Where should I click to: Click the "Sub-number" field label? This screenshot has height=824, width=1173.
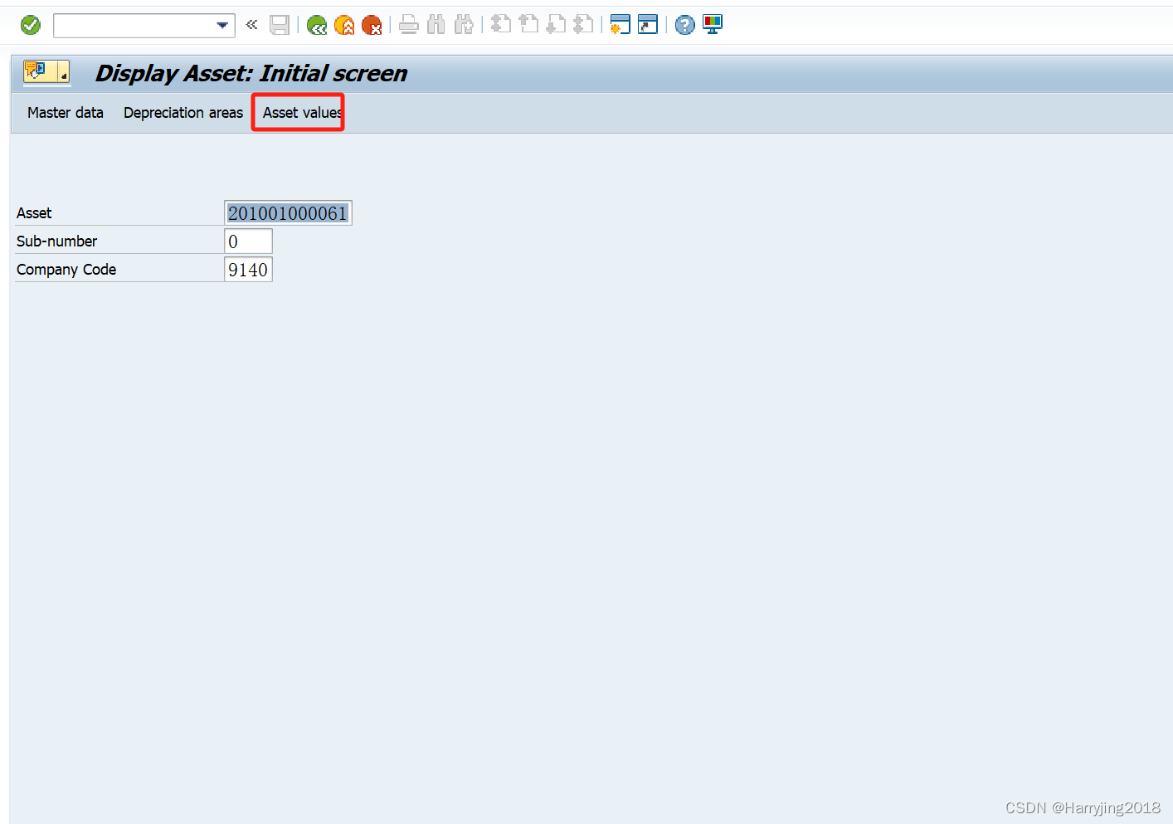pyautogui.click(x=56, y=241)
